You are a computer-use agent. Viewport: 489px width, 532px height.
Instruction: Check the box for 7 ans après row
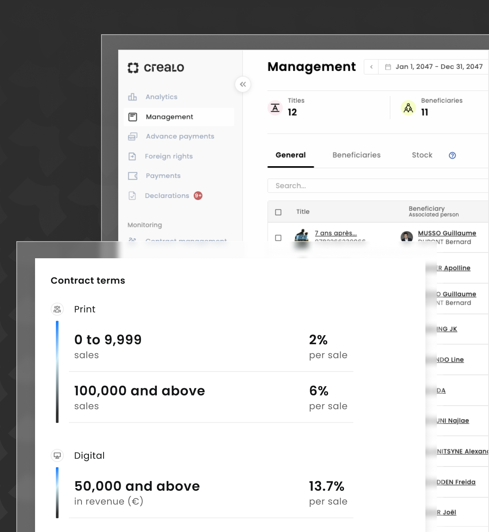pos(278,238)
